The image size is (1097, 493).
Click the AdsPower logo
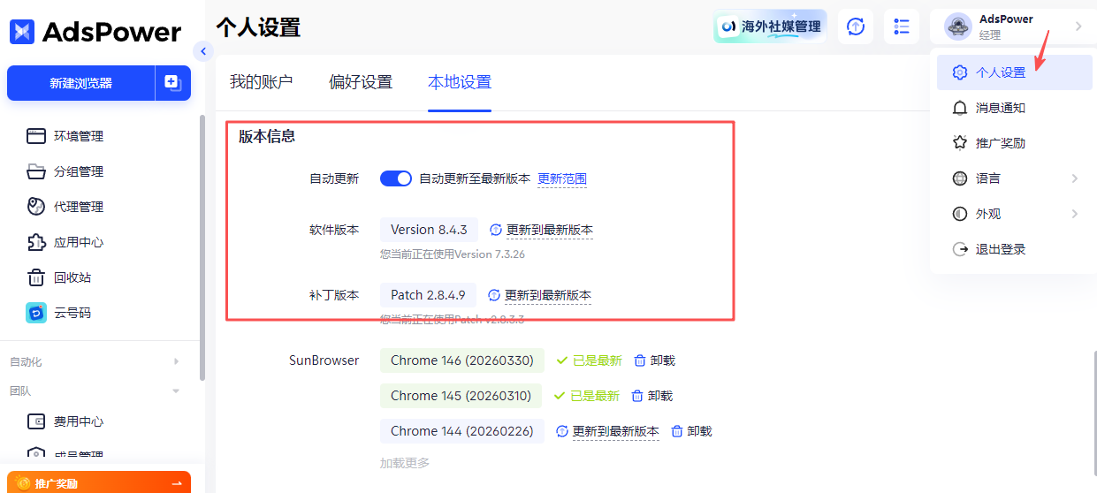pos(95,32)
